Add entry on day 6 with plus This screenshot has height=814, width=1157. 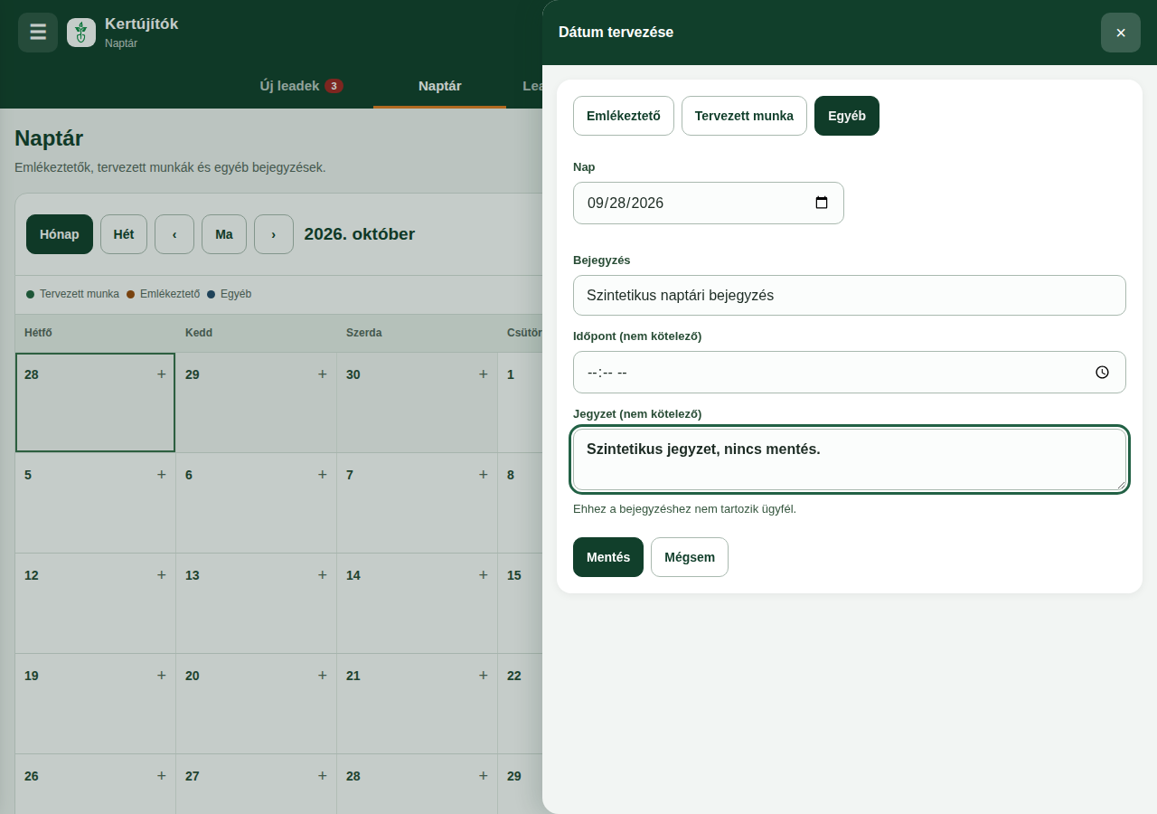coord(323,474)
